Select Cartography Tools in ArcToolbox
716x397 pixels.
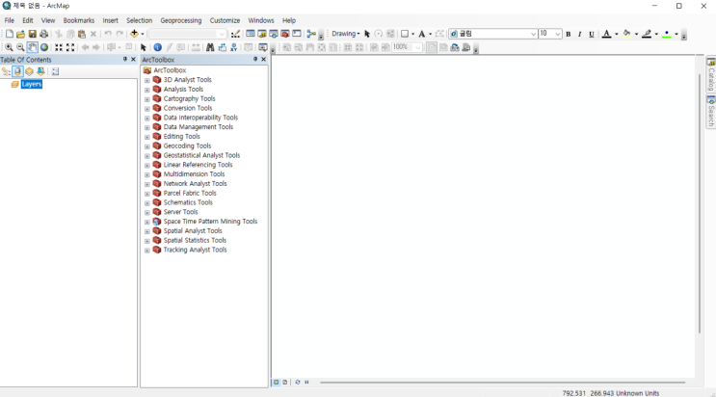[189, 98]
